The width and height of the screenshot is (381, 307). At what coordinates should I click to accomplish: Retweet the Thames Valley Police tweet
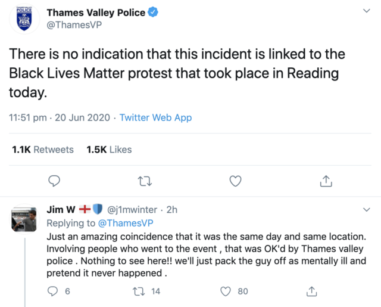[x=144, y=181]
